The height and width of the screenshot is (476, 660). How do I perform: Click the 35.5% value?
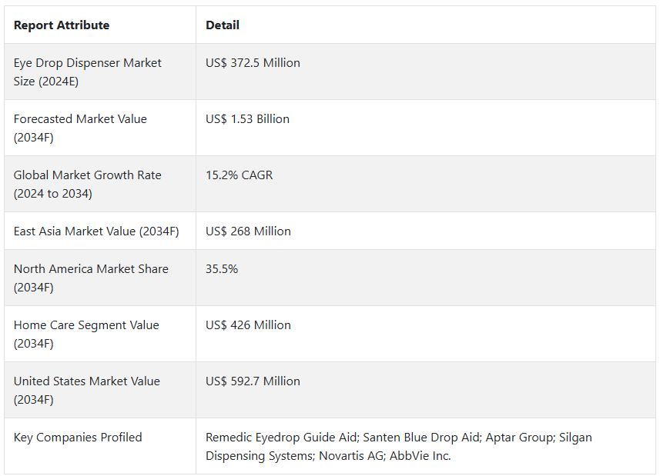[222, 269]
